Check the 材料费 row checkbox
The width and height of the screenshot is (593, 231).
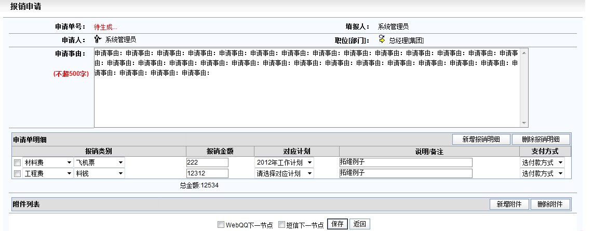tap(17, 163)
